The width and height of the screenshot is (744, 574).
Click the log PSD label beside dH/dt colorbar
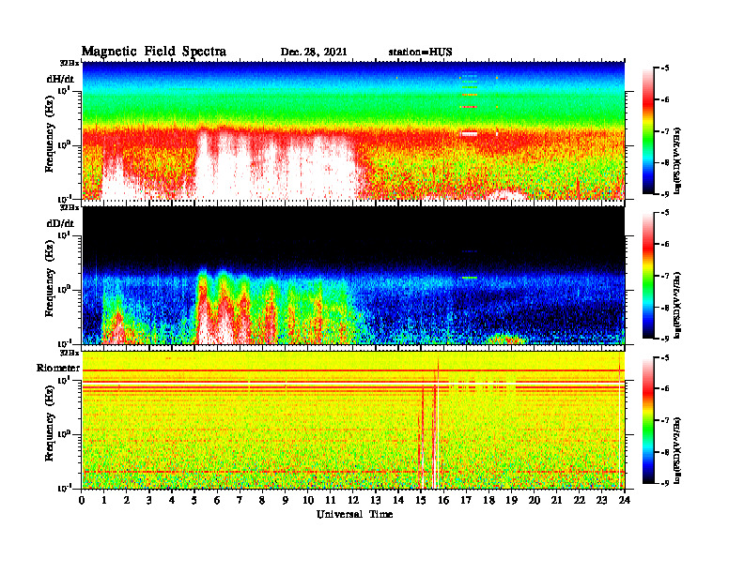(x=677, y=159)
